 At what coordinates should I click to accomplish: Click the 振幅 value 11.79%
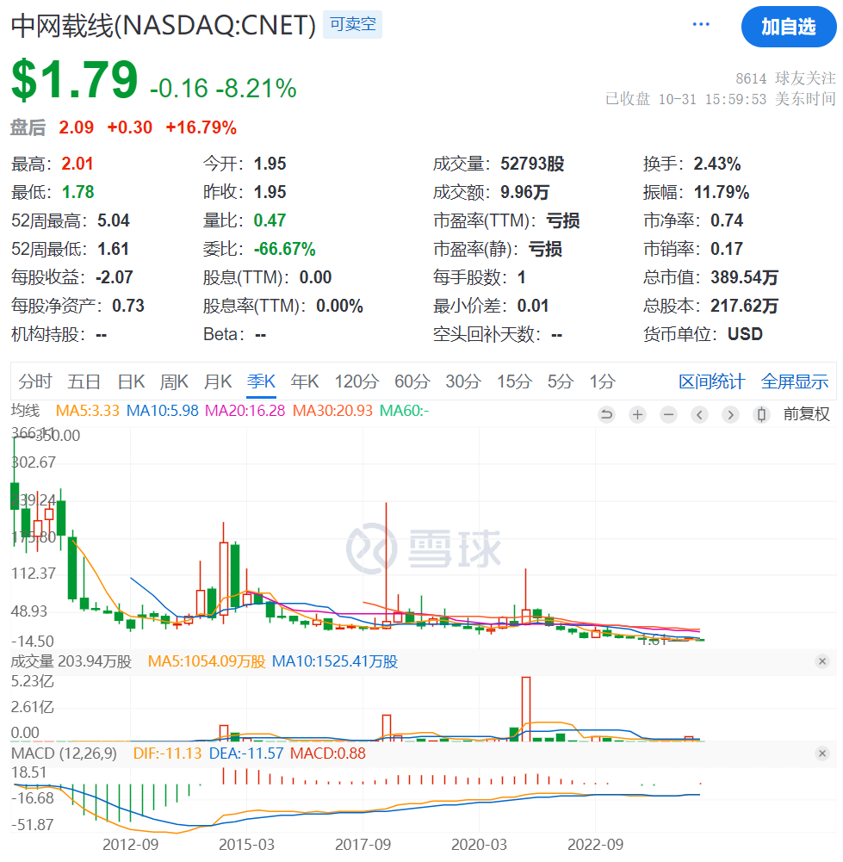pyautogui.click(x=722, y=192)
